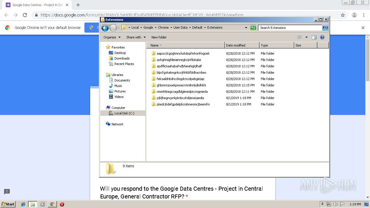Select Default in the breadcrumb path
Image resolution: width=370 pixels, height=208 pixels.
[197, 27]
